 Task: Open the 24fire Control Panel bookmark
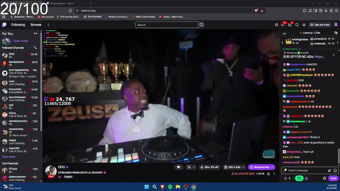(143, 17)
